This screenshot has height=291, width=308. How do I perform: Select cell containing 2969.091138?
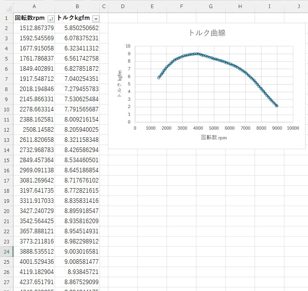click(x=34, y=170)
